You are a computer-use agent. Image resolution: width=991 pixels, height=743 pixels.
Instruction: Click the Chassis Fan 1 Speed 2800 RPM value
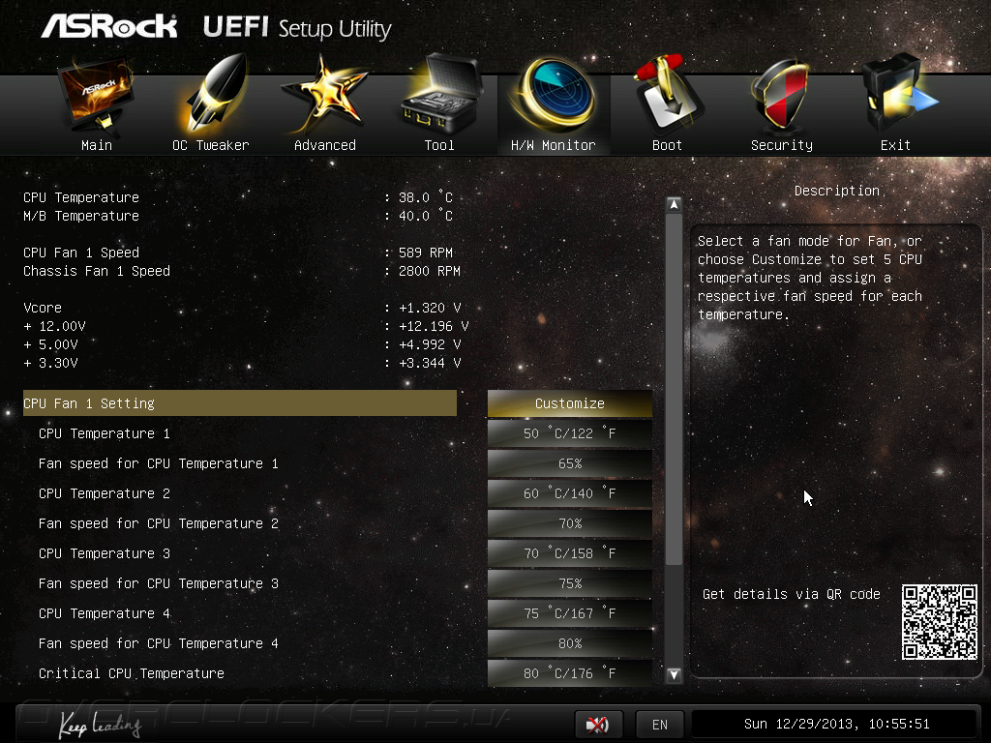tap(429, 271)
